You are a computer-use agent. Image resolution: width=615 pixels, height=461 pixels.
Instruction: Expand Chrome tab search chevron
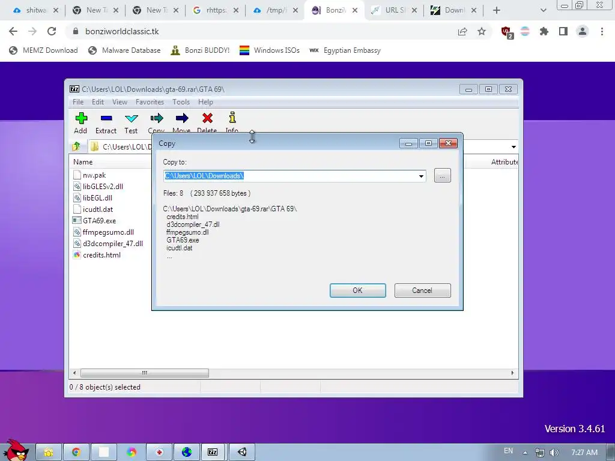tap(543, 11)
